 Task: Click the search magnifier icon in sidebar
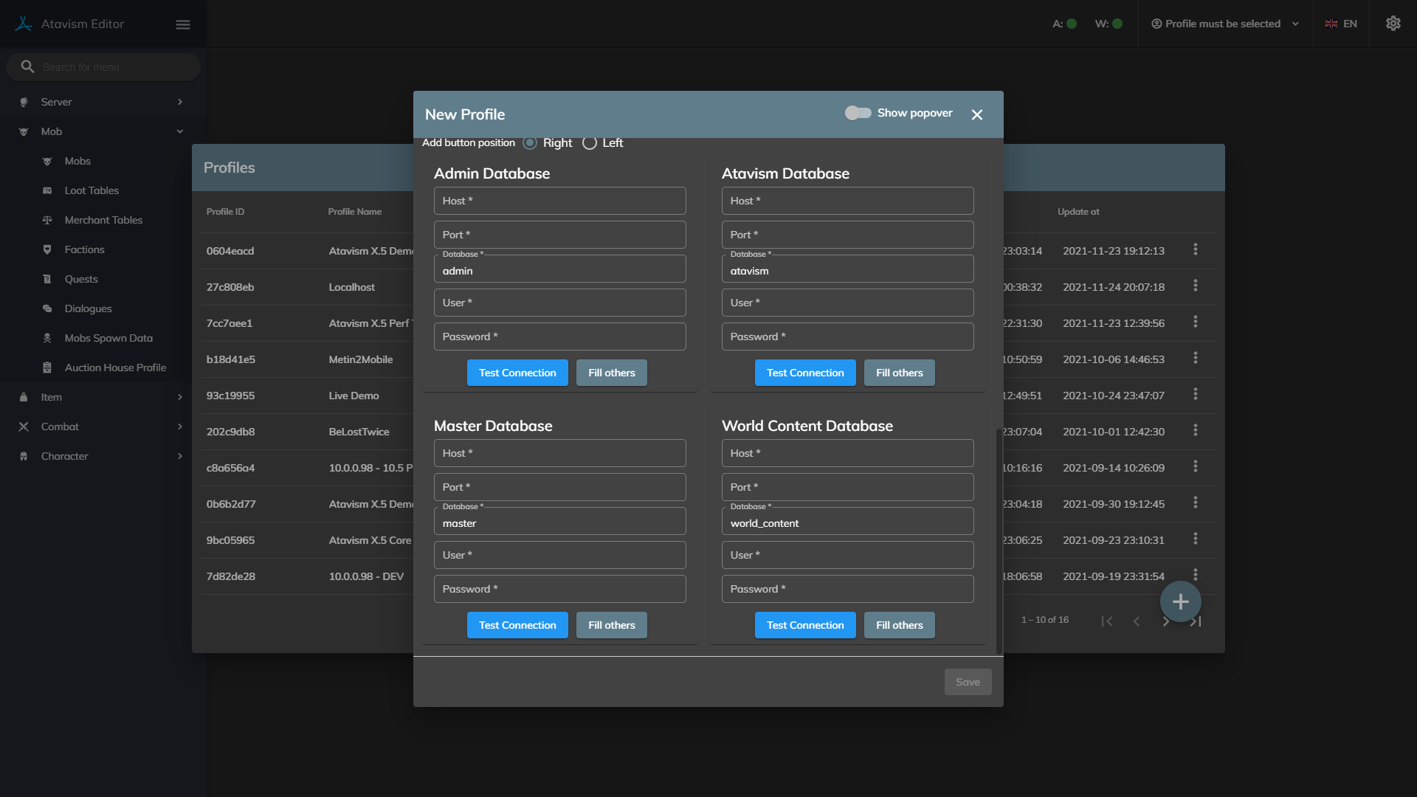click(x=27, y=66)
